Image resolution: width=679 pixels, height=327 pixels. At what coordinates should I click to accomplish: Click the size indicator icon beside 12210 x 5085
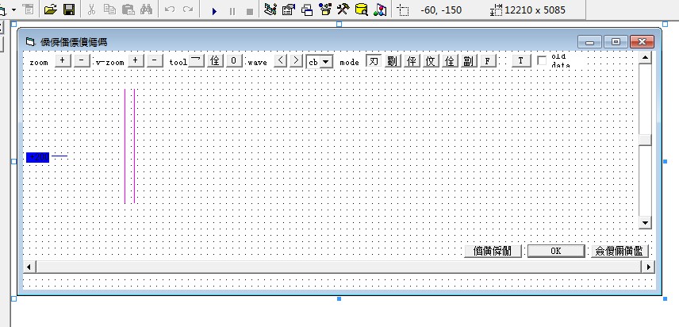(x=497, y=10)
